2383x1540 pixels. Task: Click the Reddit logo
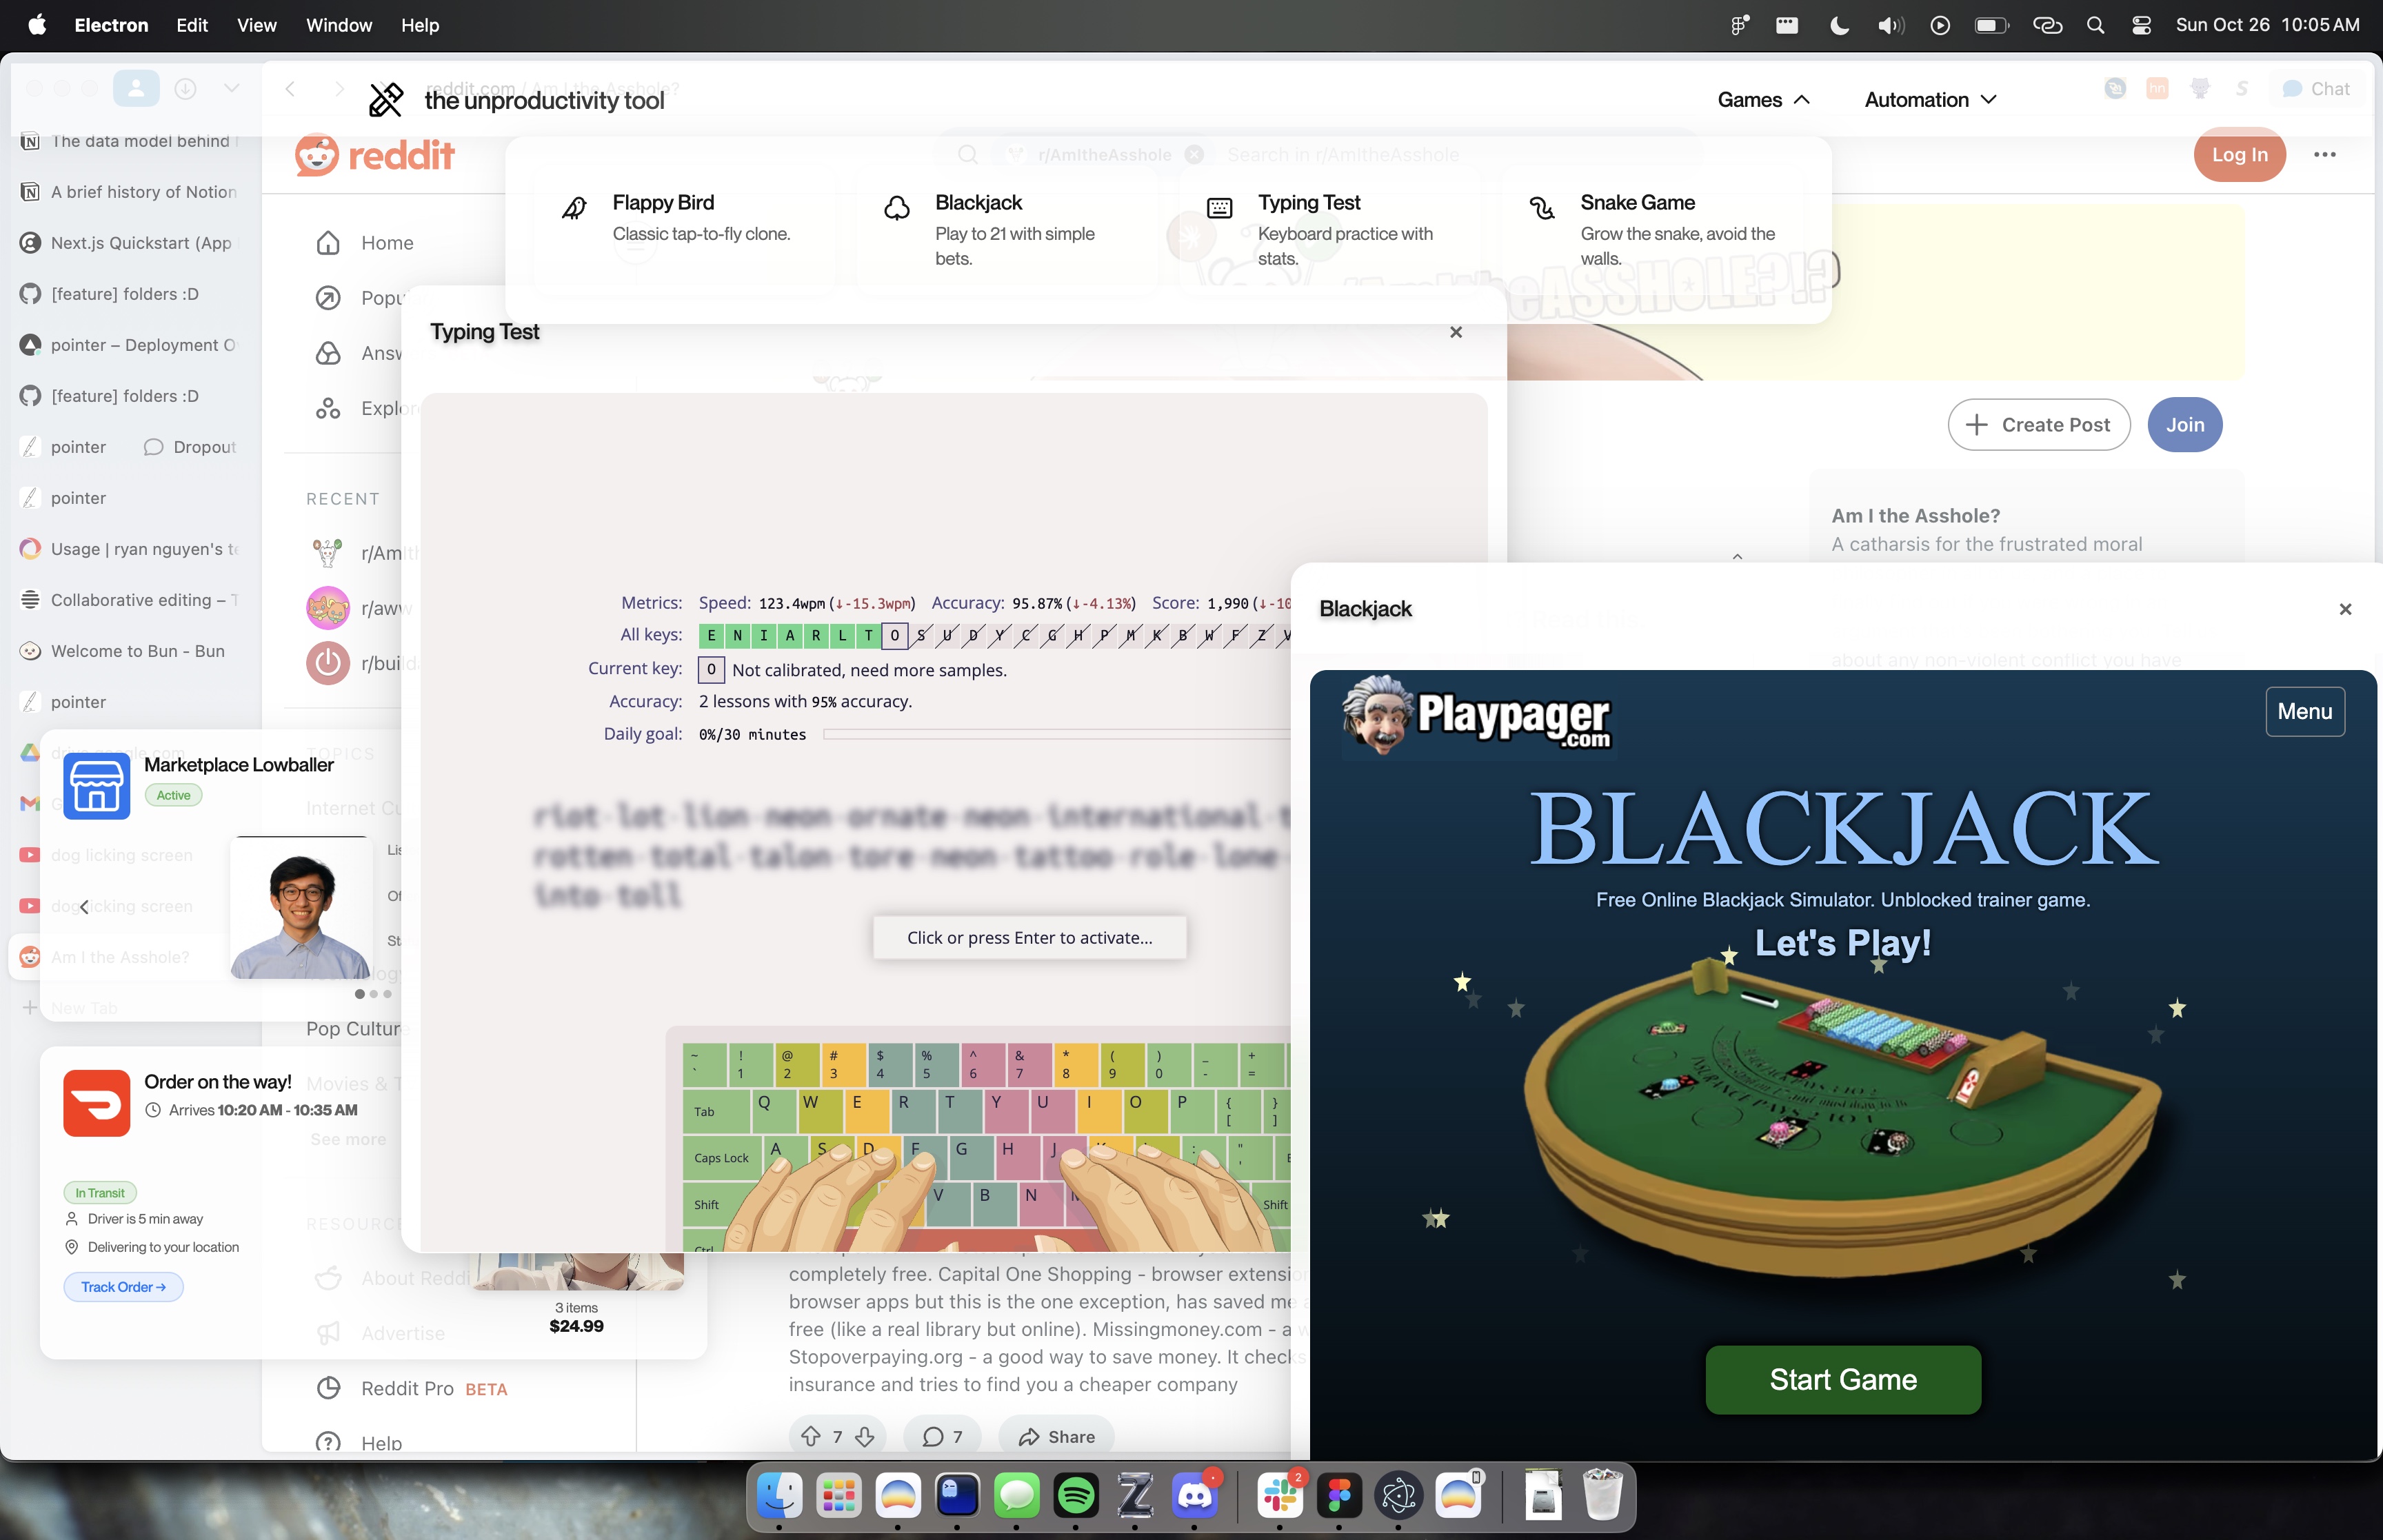375,155
